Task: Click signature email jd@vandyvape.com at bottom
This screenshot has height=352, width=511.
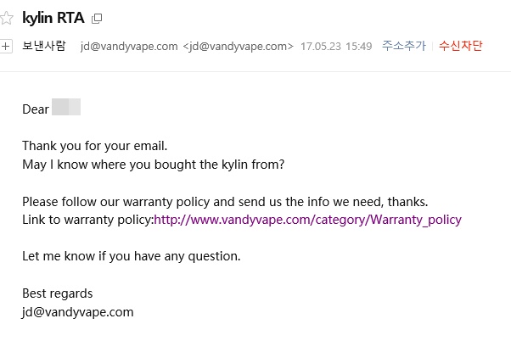Action: [78, 313]
